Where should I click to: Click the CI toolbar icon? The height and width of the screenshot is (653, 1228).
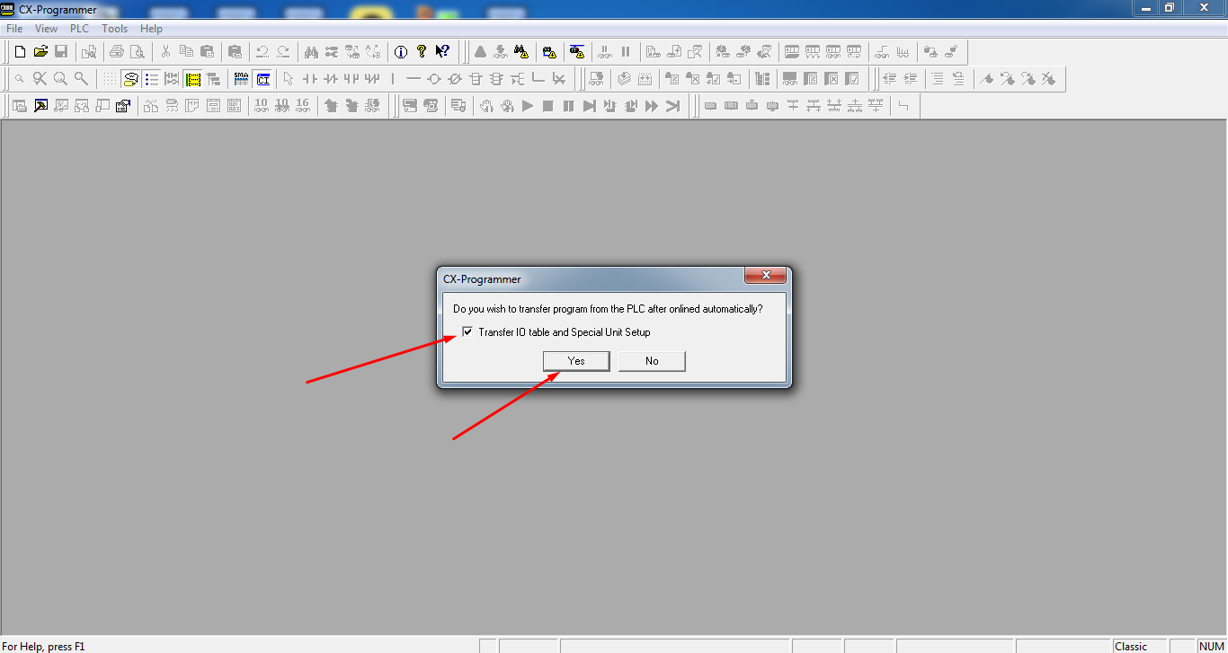263,79
